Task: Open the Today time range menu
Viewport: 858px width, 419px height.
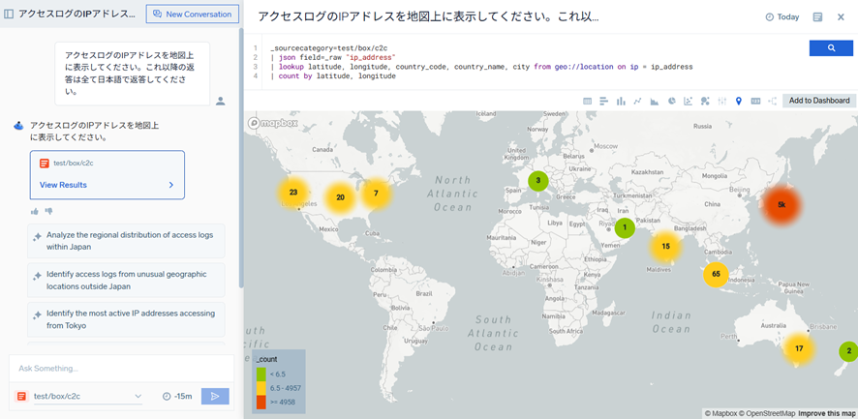Action: [x=781, y=17]
